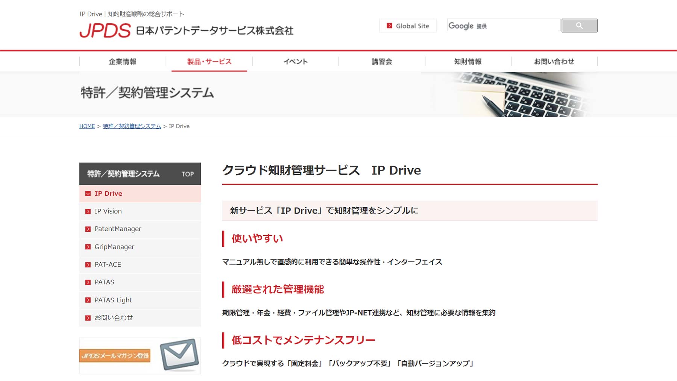677x381 pixels.
Task: Select IP Vision in the sidebar
Action: pos(140,211)
